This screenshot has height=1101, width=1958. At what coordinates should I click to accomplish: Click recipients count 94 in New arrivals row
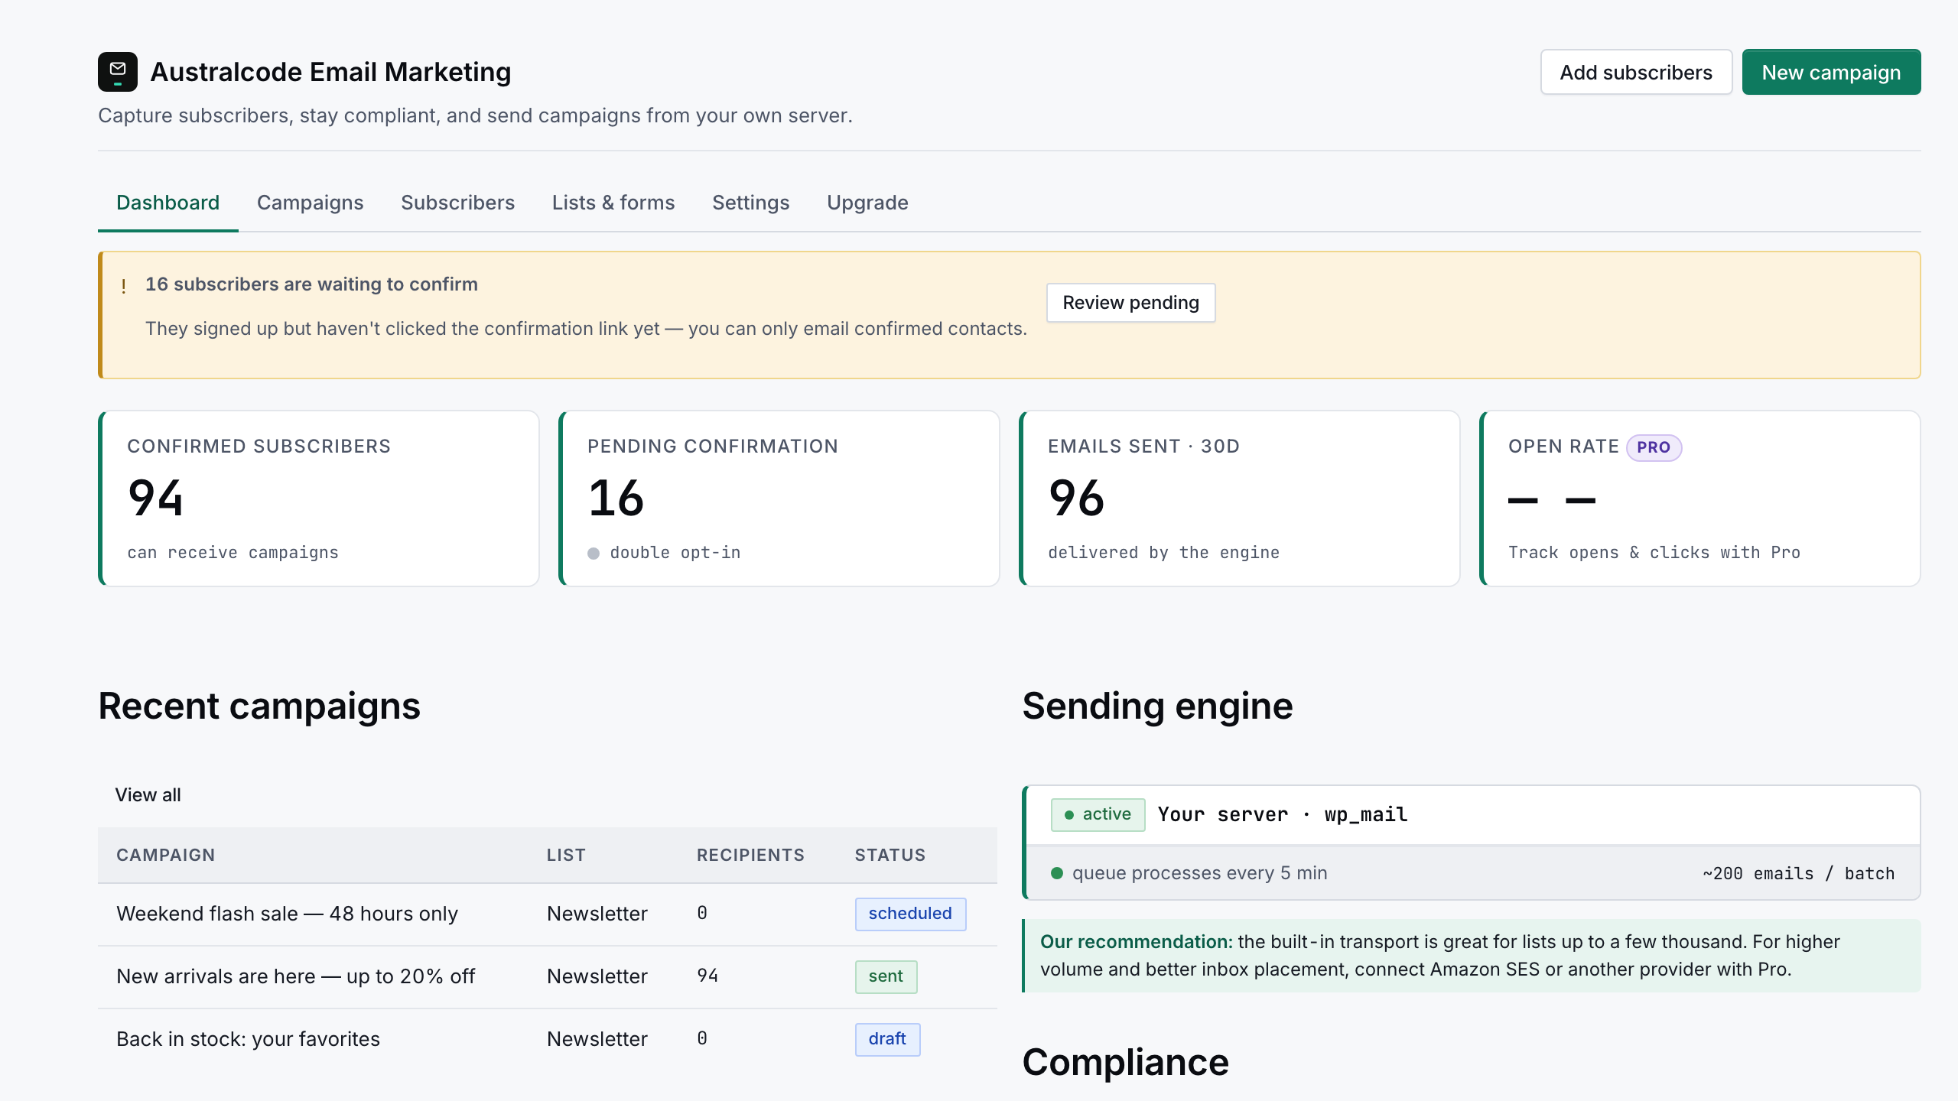coord(707,976)
